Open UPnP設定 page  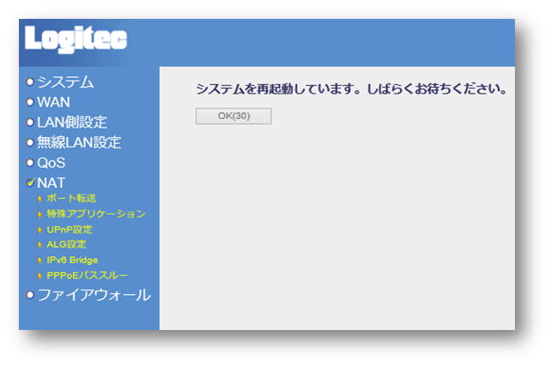(70, 230)
